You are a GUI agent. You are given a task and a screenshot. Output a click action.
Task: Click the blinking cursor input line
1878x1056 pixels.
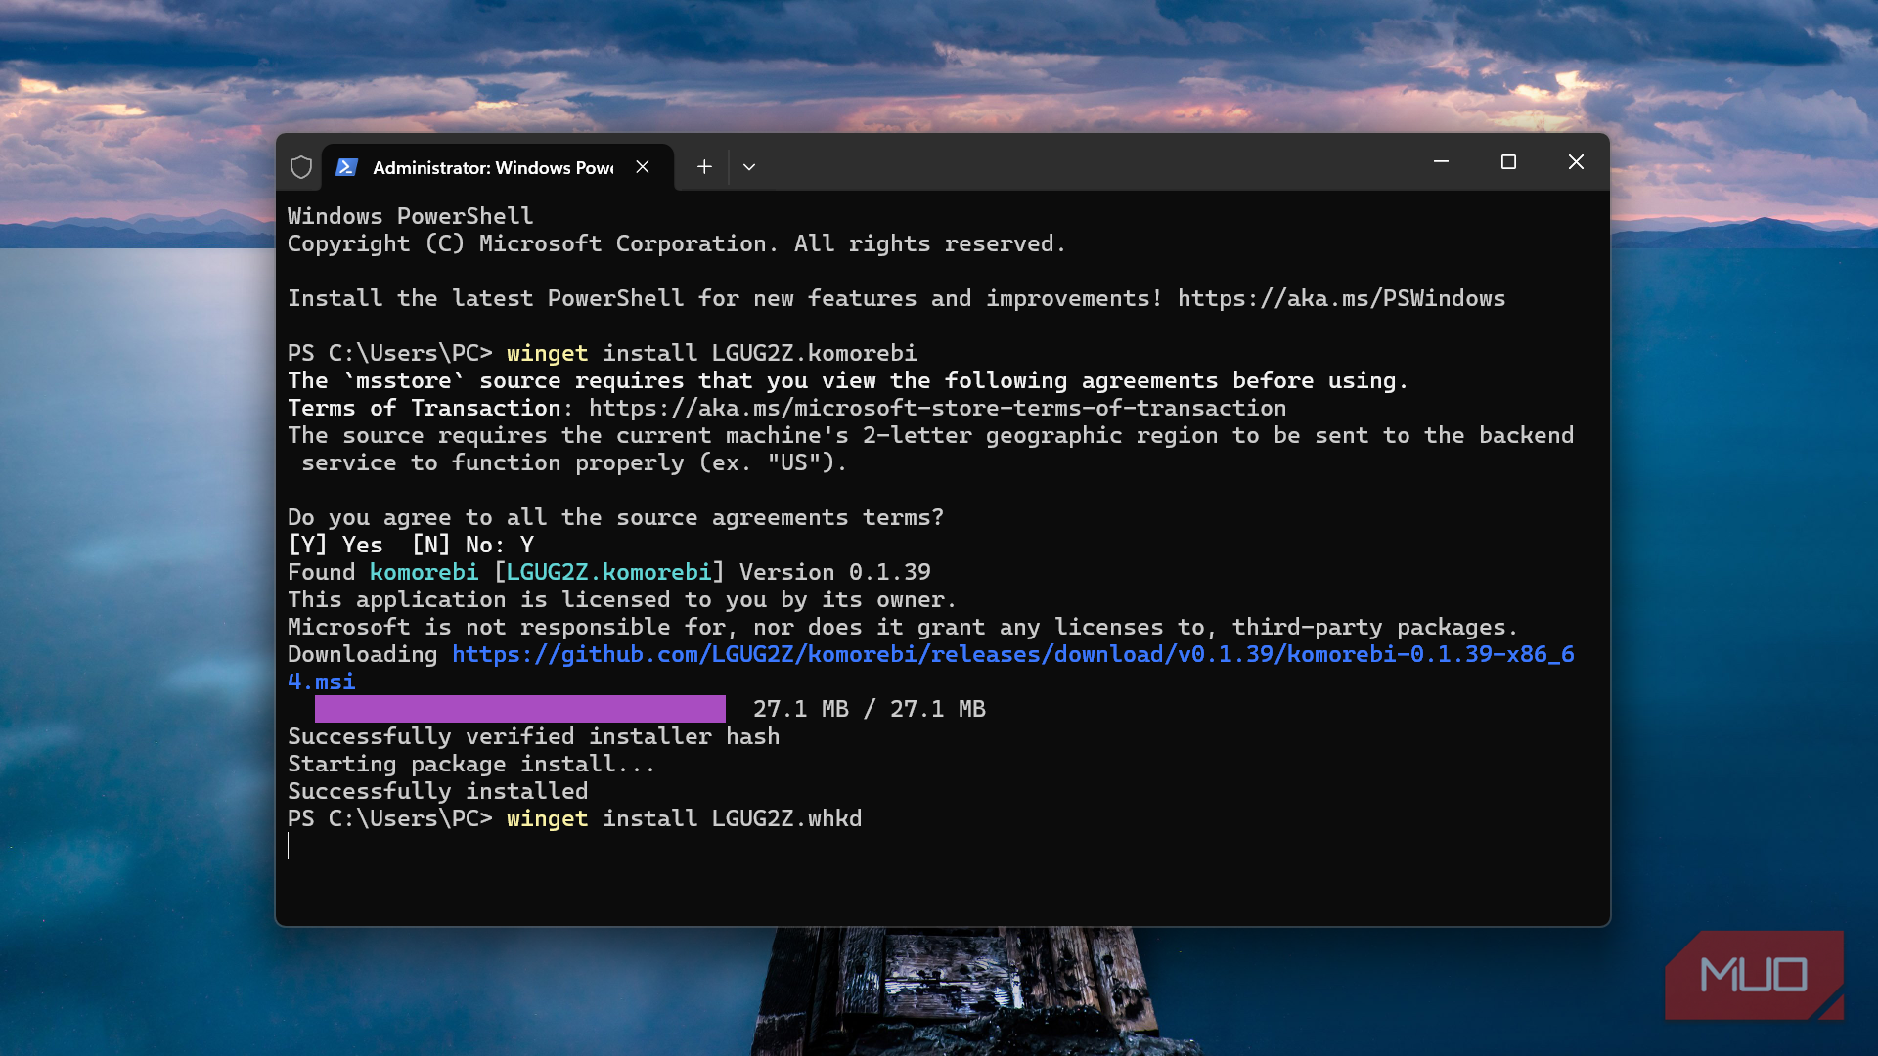click(x=289, y=846)
